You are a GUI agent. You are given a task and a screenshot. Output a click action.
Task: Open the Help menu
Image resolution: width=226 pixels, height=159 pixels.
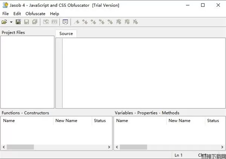55,14
